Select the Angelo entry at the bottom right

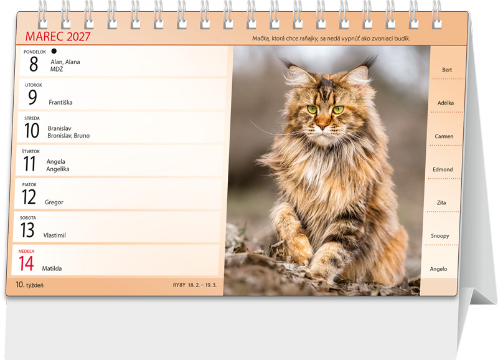pos(438,269)
